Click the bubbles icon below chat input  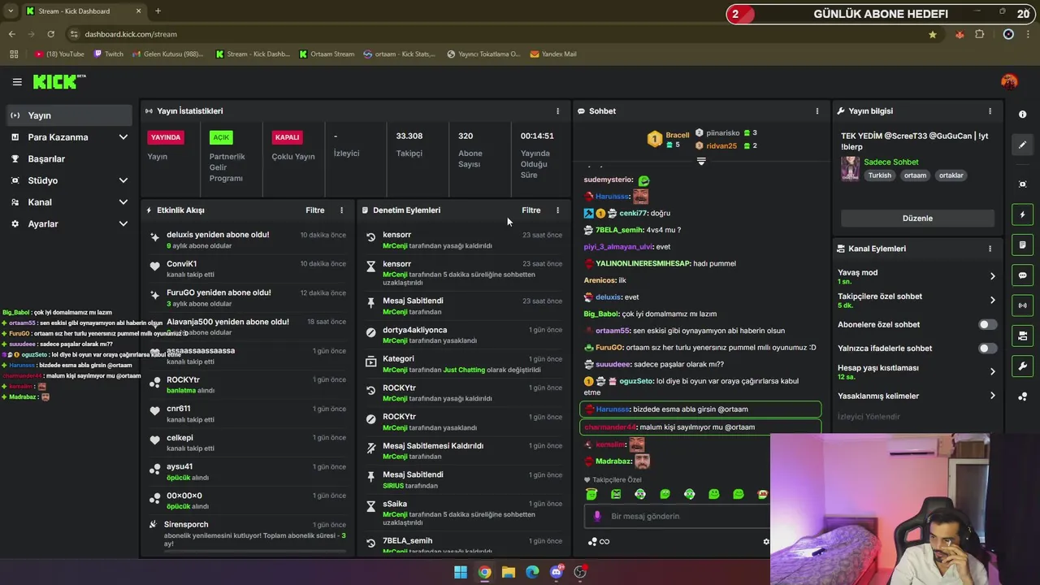[592, 542]
